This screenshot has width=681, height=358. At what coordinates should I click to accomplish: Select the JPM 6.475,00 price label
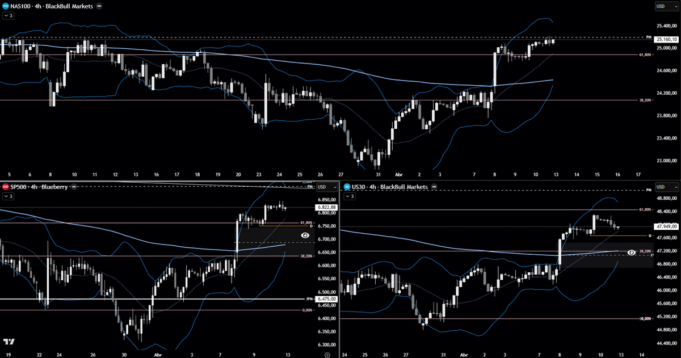(327, 299)
